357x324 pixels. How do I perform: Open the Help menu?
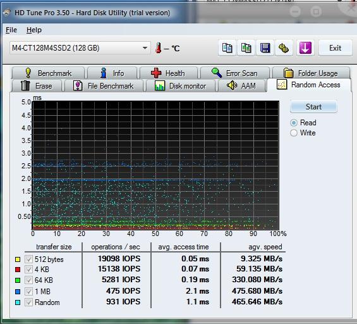point(34,30)
